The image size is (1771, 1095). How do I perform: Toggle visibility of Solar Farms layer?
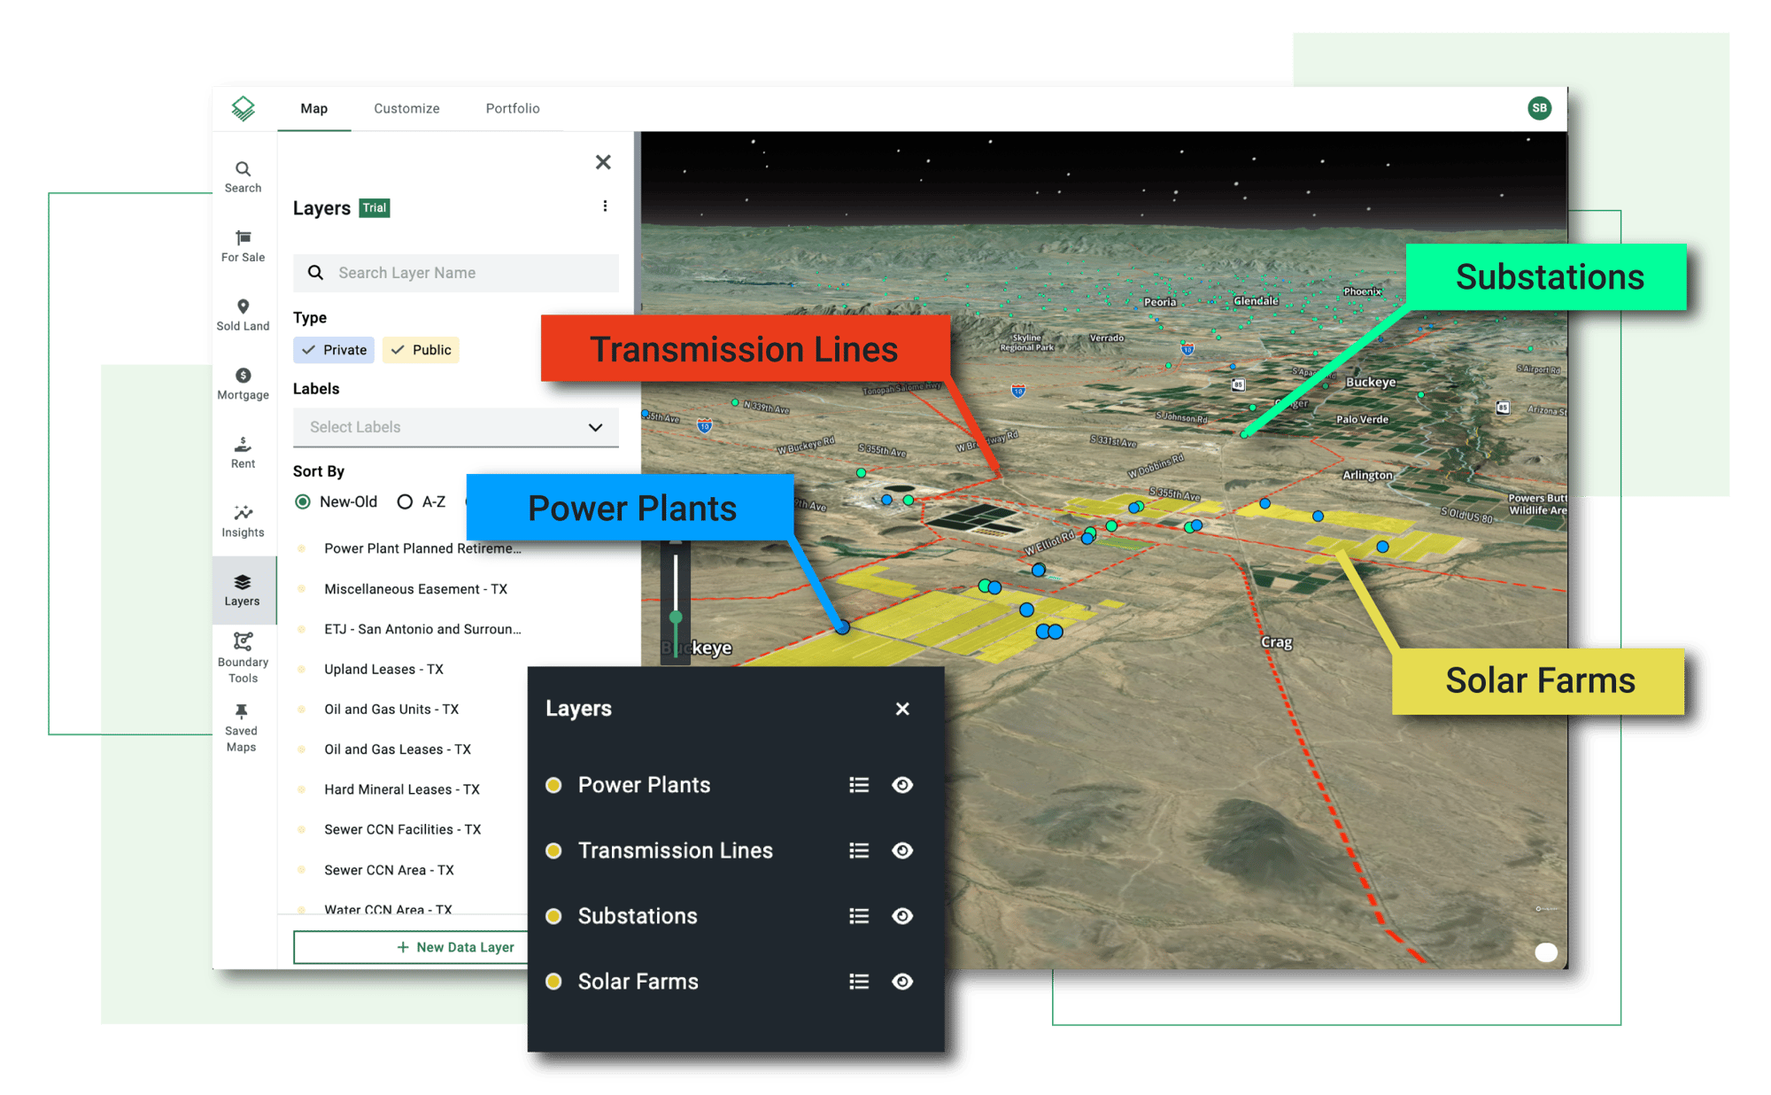(902, 982)
